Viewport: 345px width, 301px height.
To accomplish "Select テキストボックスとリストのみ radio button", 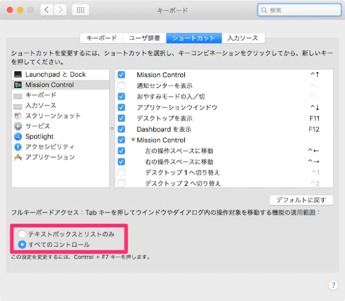I will (22, 234).
